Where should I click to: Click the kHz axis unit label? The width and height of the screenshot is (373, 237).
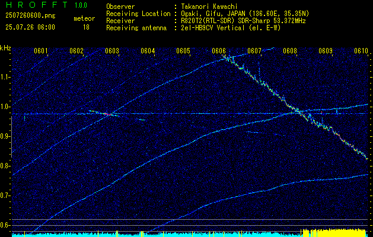5,48
